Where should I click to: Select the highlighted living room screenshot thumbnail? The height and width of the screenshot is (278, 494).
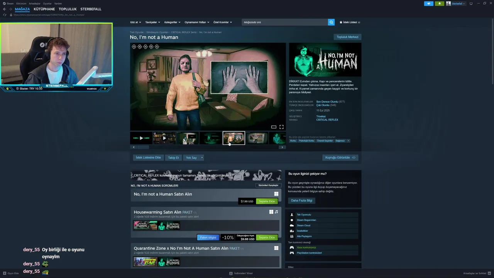tap(233, 138)
